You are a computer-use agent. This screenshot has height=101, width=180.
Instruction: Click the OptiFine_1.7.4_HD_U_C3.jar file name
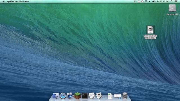click(x=150, y=37)
